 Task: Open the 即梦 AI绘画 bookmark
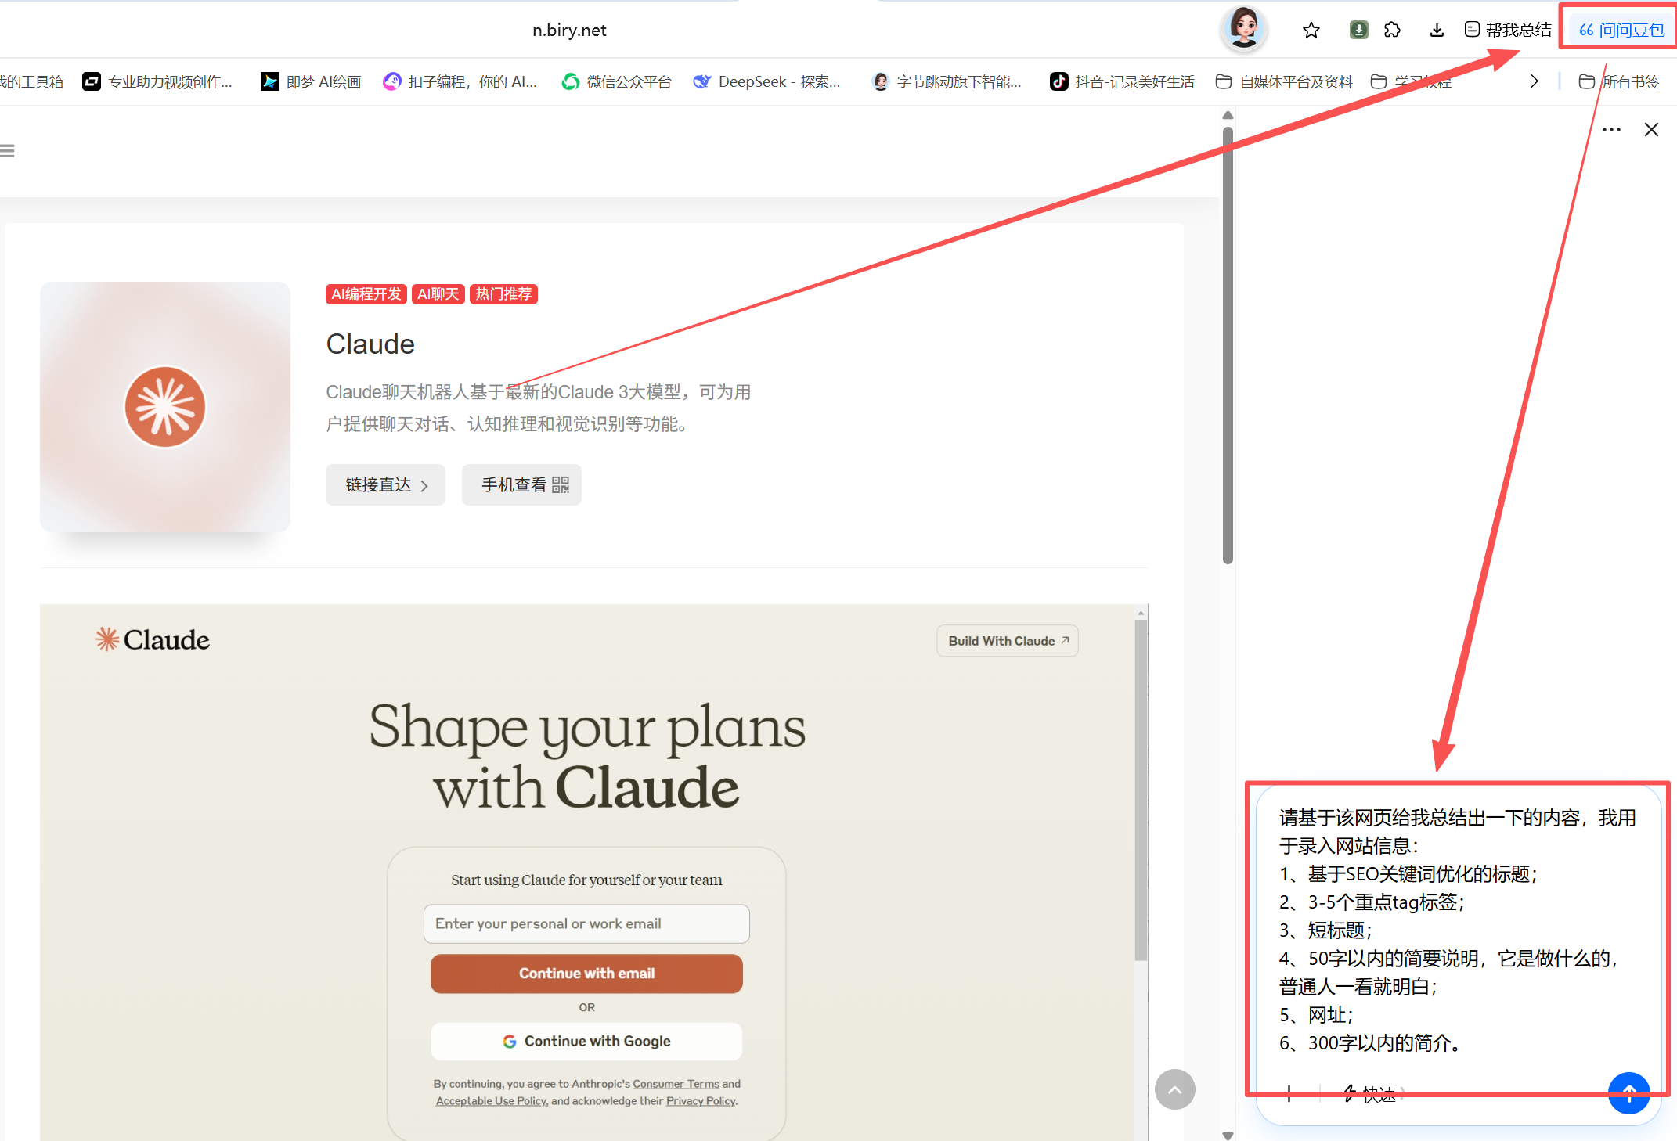pos(311,81)
